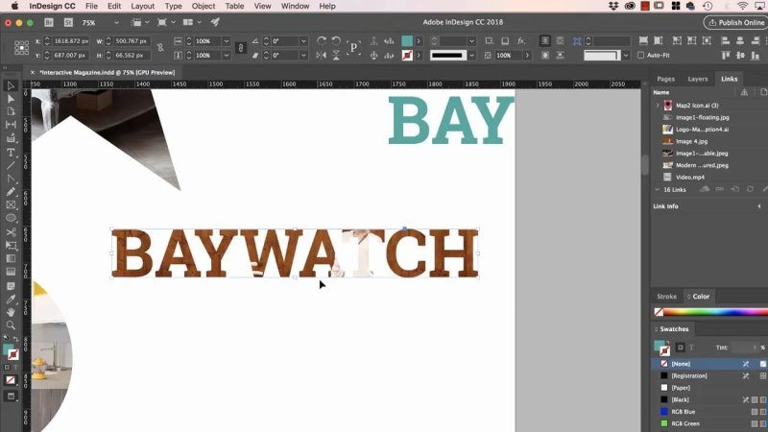Open the Wi-Fi menu in macOS menu bar
Viewport: 768px width, 432px height.
[742, 7]
